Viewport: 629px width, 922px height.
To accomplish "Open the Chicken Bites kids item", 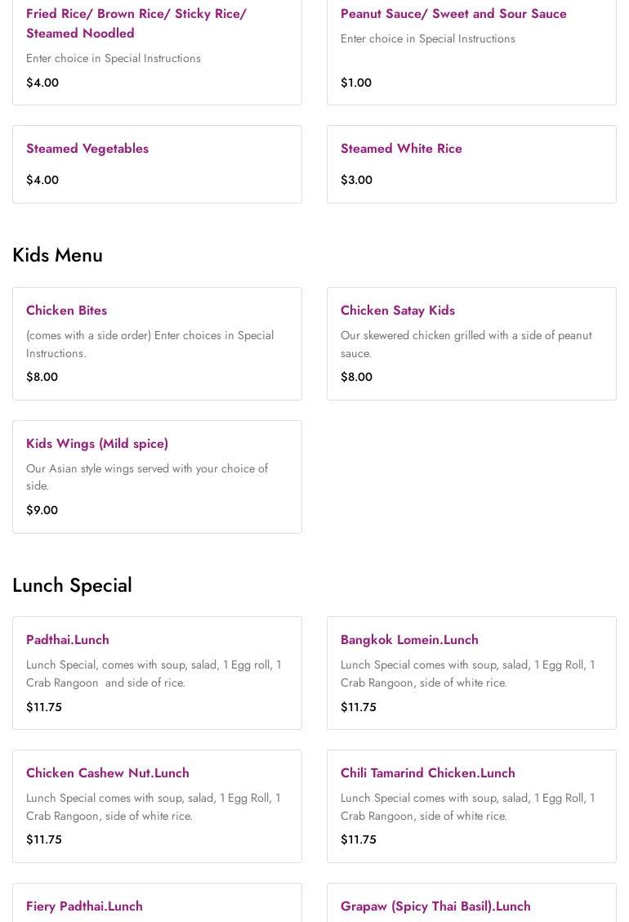I will pyautogui.click(x=66, y=311).
